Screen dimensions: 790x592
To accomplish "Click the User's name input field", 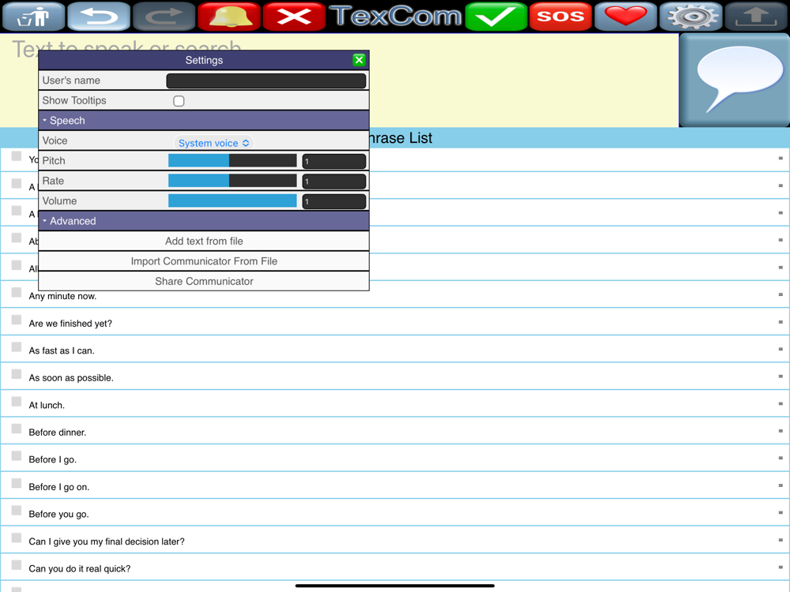I will tap(266, 81).
